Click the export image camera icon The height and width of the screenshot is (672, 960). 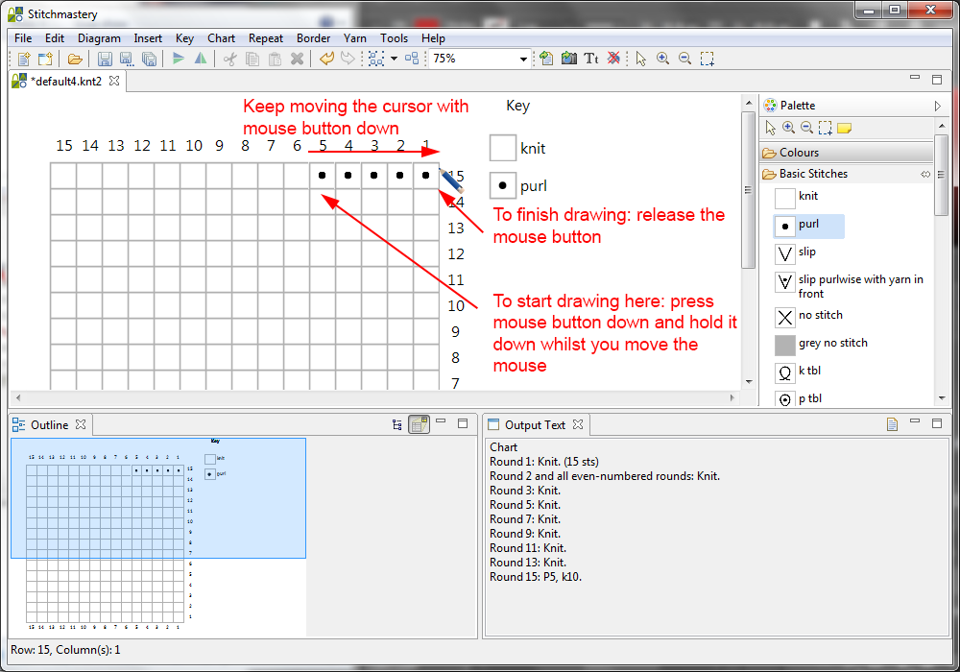pos(568,59)
